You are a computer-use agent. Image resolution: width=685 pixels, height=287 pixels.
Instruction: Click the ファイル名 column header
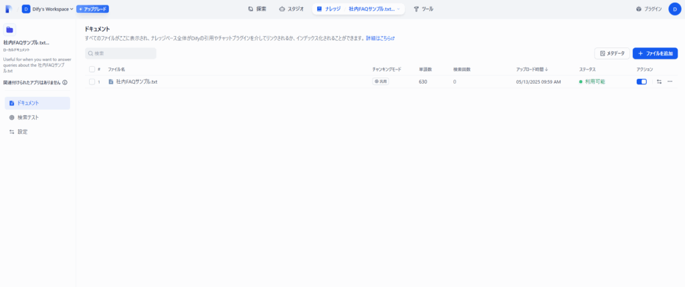116,69
